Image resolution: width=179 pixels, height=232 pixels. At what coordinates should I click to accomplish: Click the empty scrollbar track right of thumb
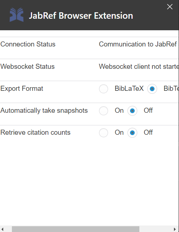(156, 229)
